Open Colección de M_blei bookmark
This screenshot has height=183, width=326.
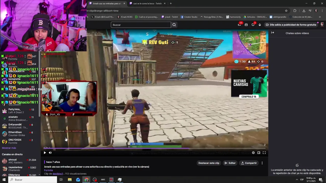(x=301, y=17)
